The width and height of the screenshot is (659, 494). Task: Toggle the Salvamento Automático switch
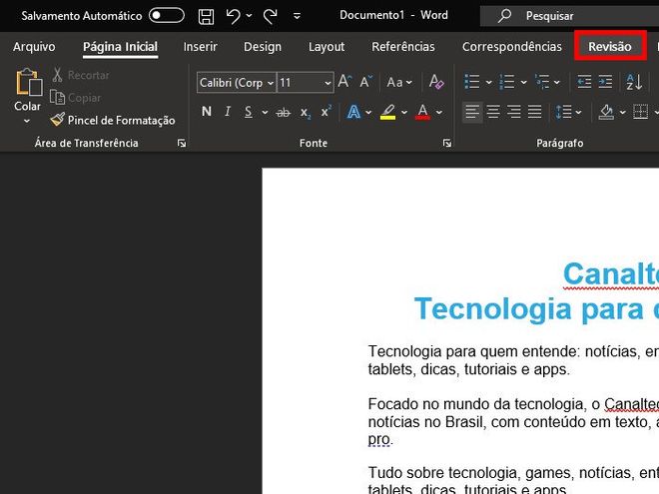click(167, 16)
